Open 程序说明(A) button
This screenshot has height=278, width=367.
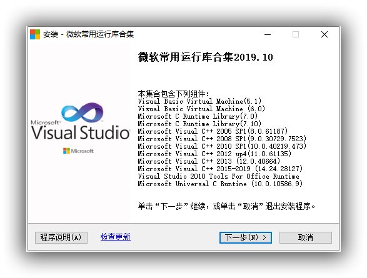point(61,237)
